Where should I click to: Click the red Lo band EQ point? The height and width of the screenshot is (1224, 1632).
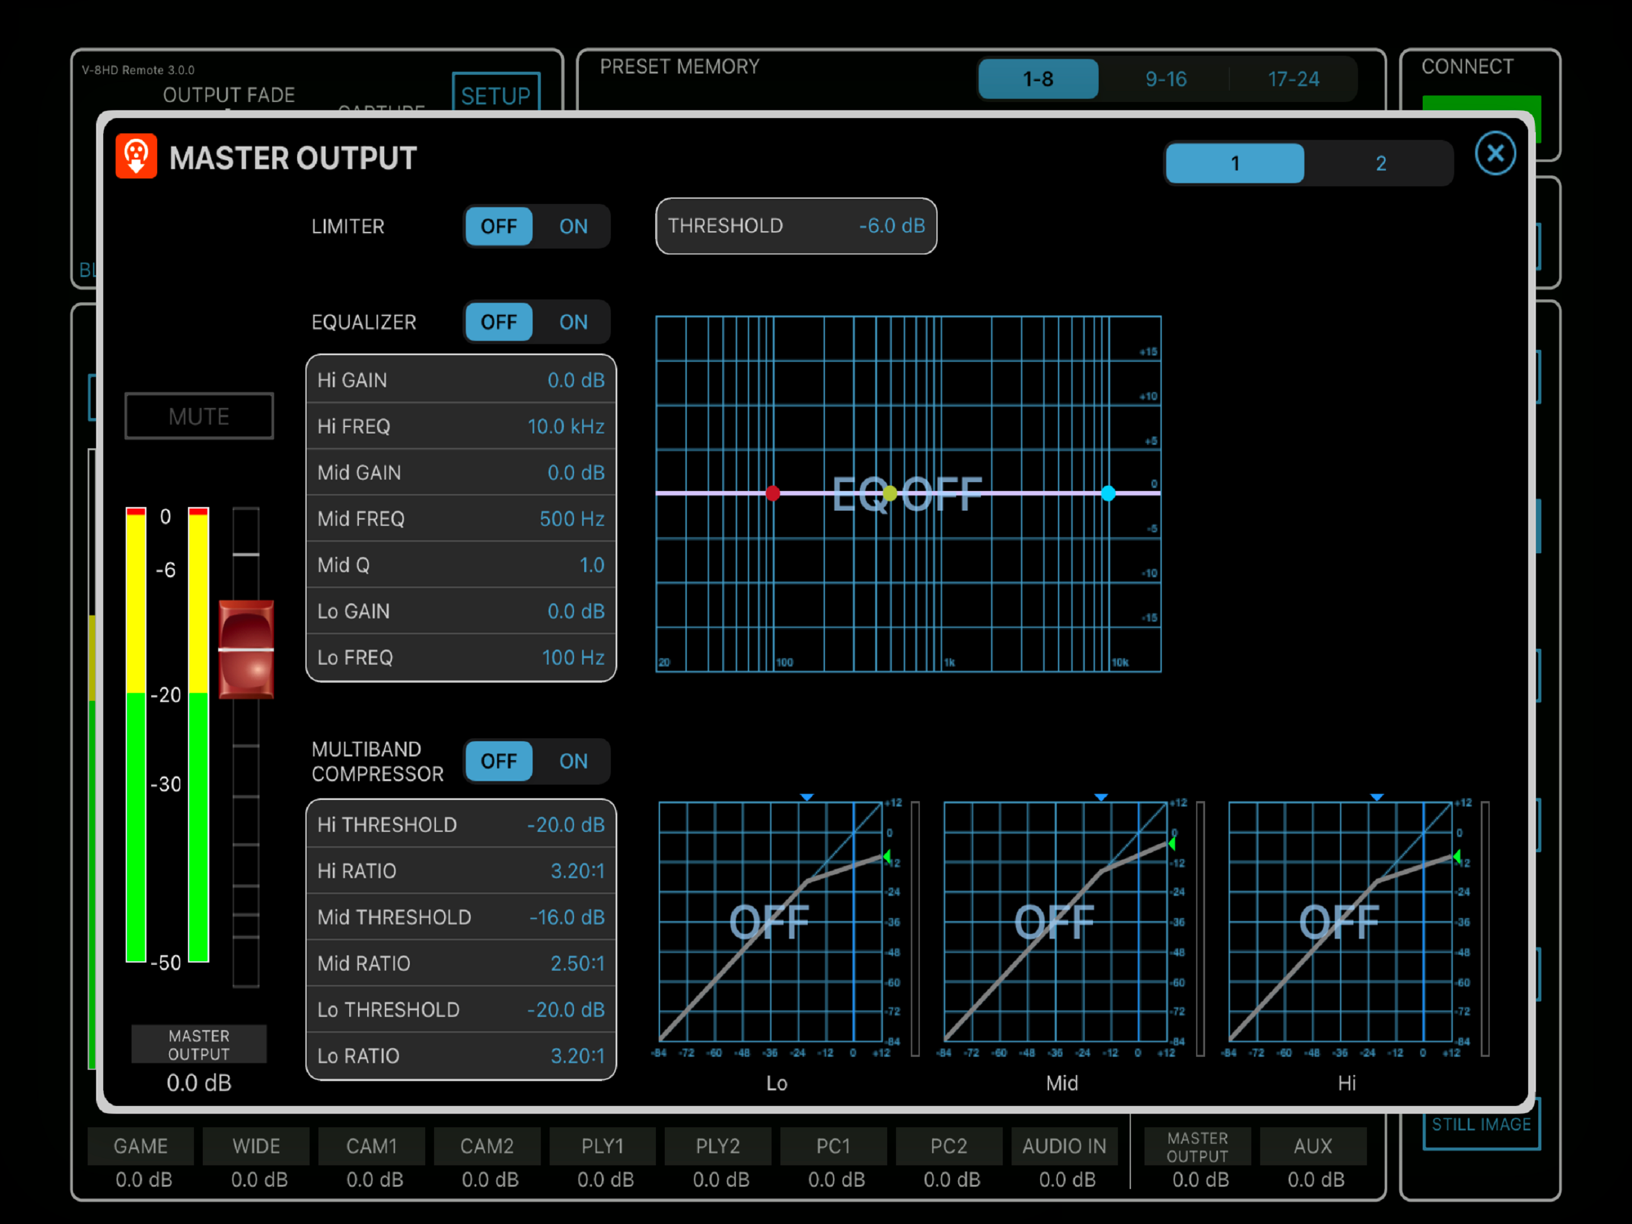pos(773,493)
